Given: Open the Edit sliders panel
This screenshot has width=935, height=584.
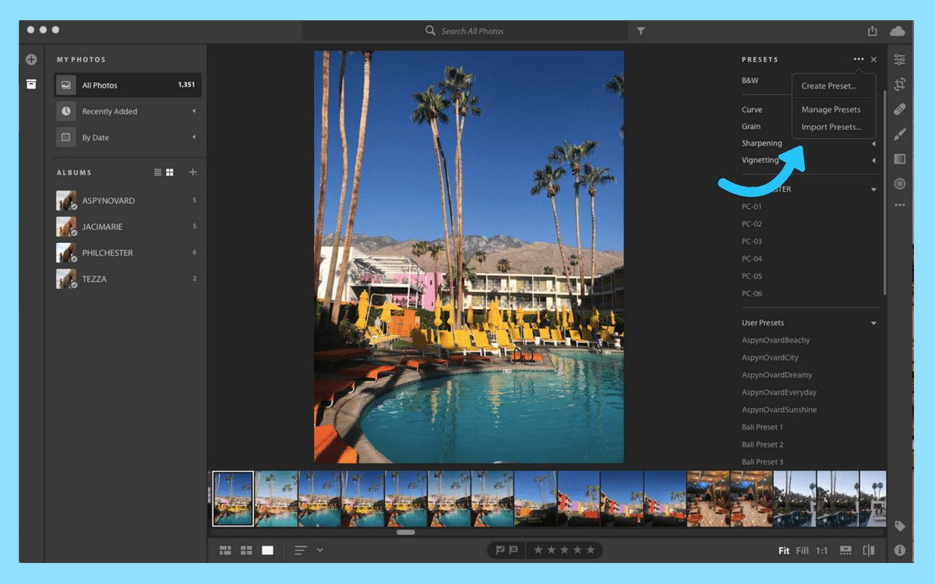Looking at the screenshot, I should (900, 58).
